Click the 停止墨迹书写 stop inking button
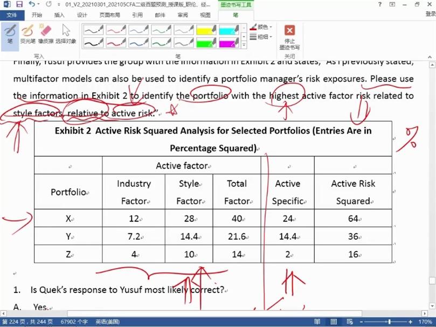Image resolution: width=436 pixels, height=327 pixels. (289, 37)
